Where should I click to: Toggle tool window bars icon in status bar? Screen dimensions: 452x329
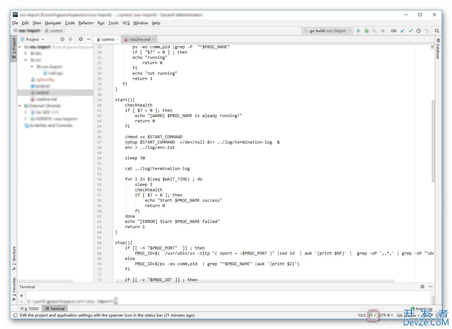(x=15, y=315)
